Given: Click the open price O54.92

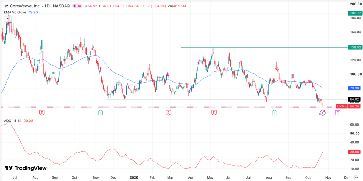Looking at the screenshot, I should click(91, 6).
